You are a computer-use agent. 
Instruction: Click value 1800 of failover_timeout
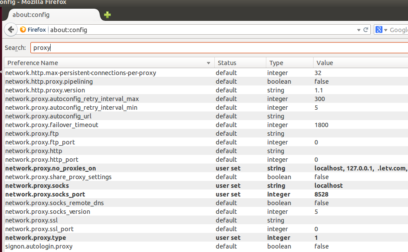point(321,125)
